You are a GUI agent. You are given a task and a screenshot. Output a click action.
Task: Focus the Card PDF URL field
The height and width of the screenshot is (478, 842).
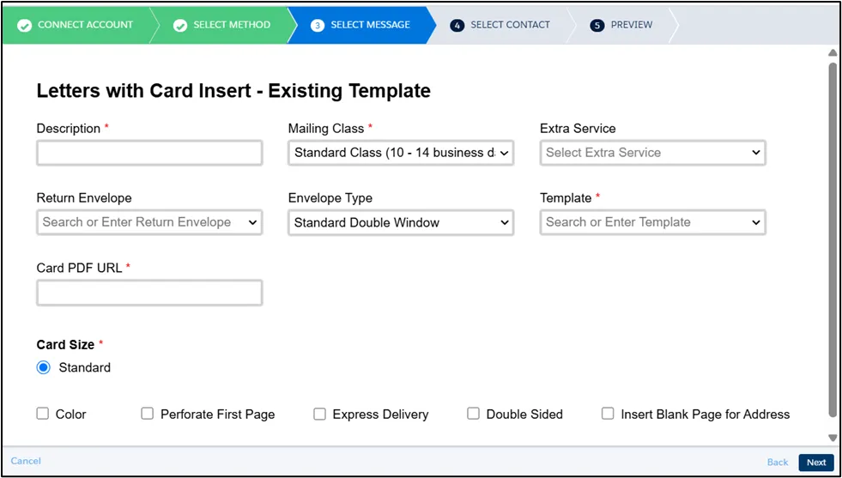pyautogui.click(x=149, y=293)
